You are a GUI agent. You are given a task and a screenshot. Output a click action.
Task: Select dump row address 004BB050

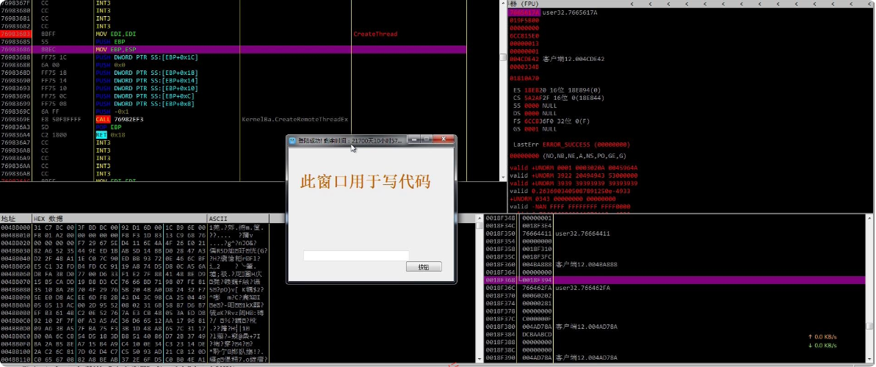tap(15, 266)
